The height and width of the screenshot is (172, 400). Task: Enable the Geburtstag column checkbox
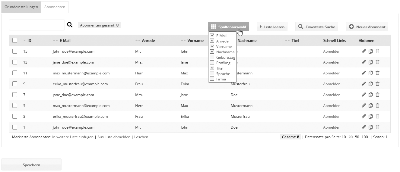click(212, 57)
